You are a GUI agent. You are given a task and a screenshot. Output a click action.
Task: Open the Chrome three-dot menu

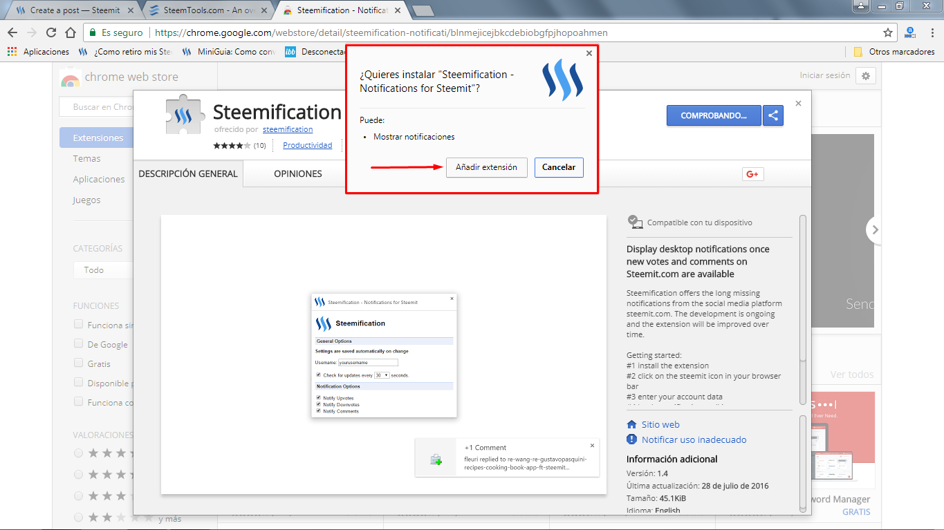(x=931, y=32)
